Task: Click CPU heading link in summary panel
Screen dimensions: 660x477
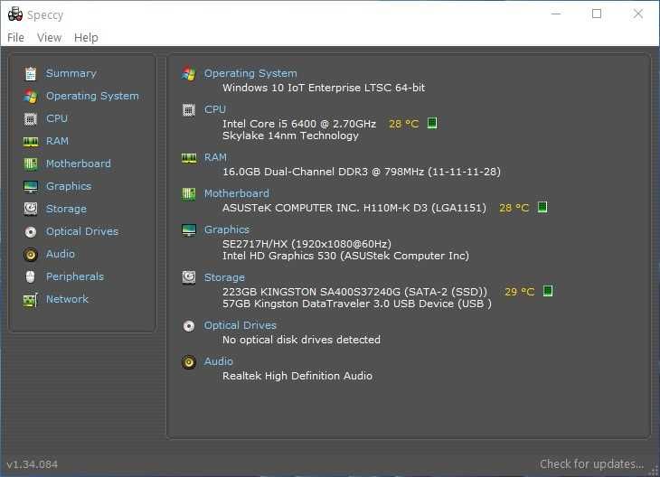Action: click(x=215, y=109)
